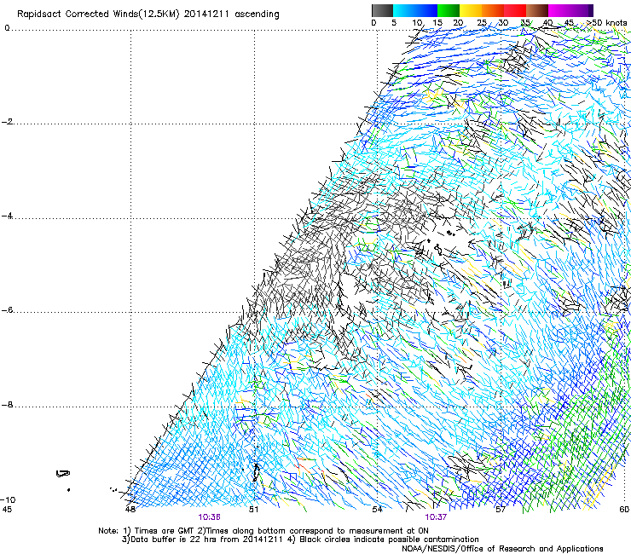The height and width of the screenshot is (554, 631).
Task: Click the 'Times are GMT' note line
Action: 263,531
